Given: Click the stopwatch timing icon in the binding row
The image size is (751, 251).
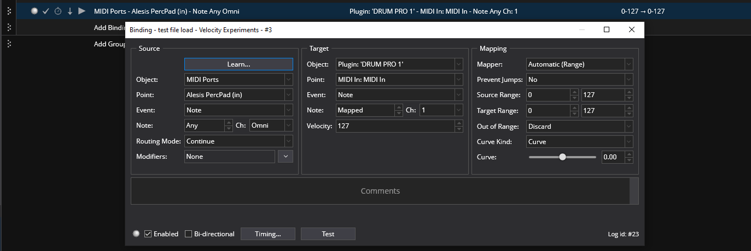Looking at the screenshot, I should [58, 11].
